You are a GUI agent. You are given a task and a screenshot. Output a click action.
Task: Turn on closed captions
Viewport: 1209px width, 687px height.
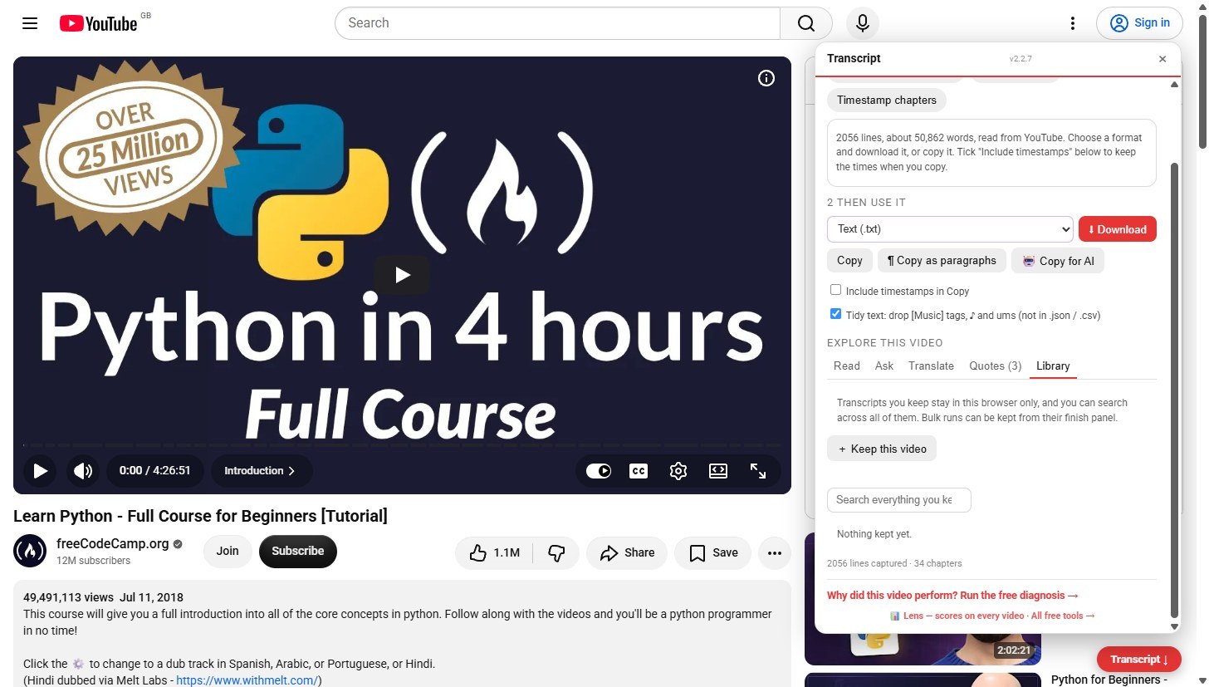point(639,471)
